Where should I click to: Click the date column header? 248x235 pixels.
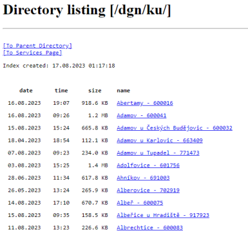(26, 91)
